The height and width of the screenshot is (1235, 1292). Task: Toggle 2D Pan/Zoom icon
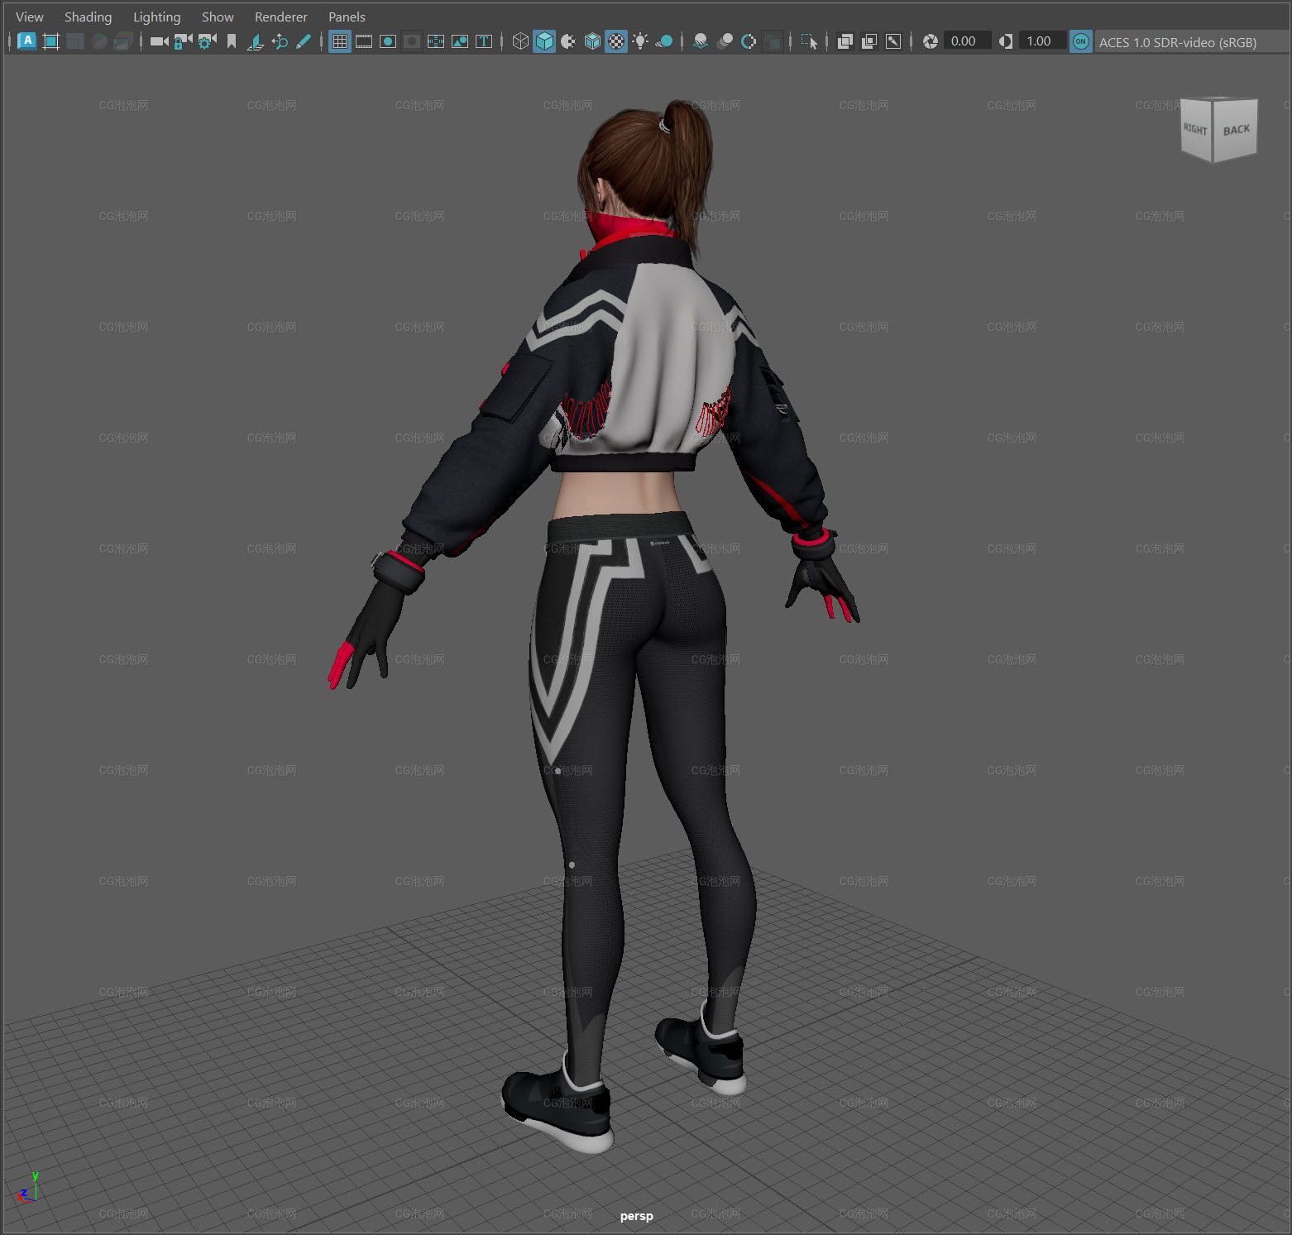click(x=280, y=41)
